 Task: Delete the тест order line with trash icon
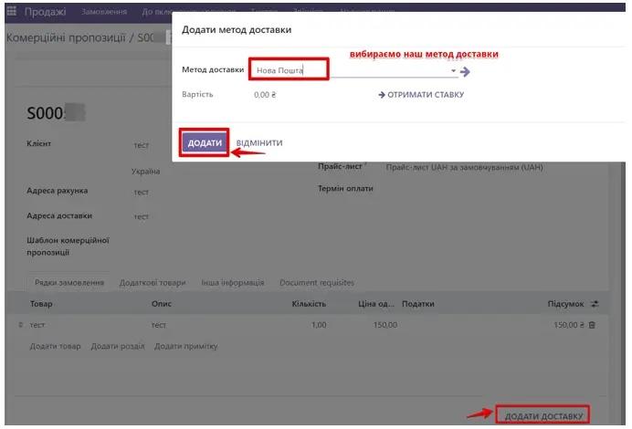592,325
